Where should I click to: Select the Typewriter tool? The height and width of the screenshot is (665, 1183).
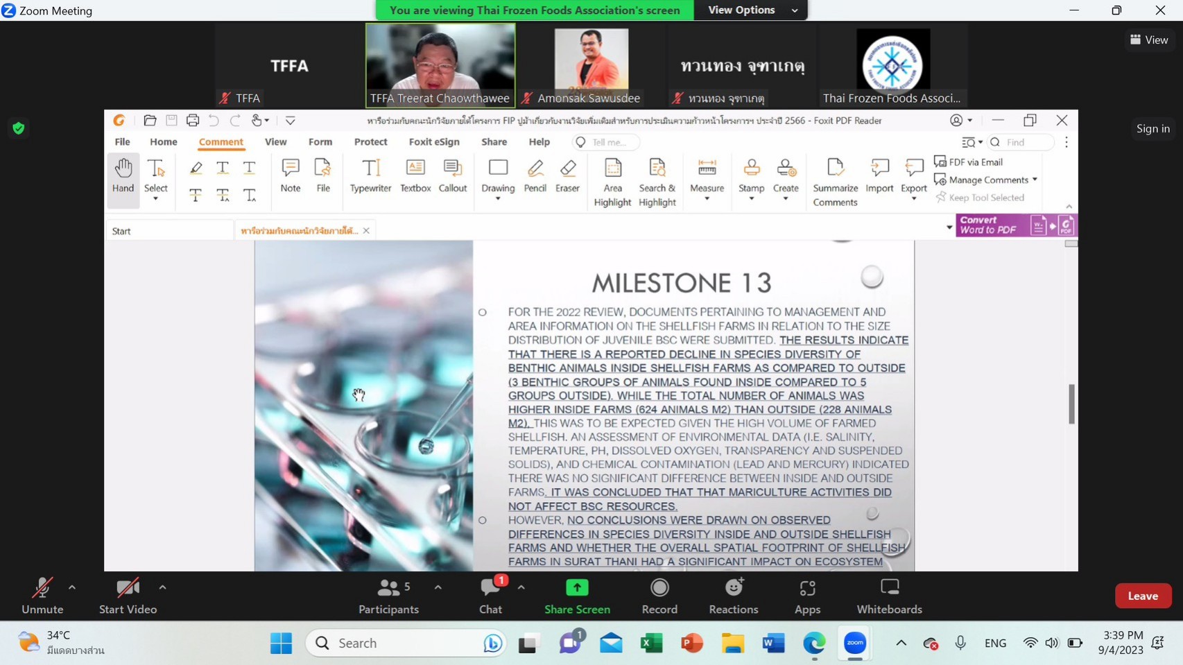tap(370, 175)
